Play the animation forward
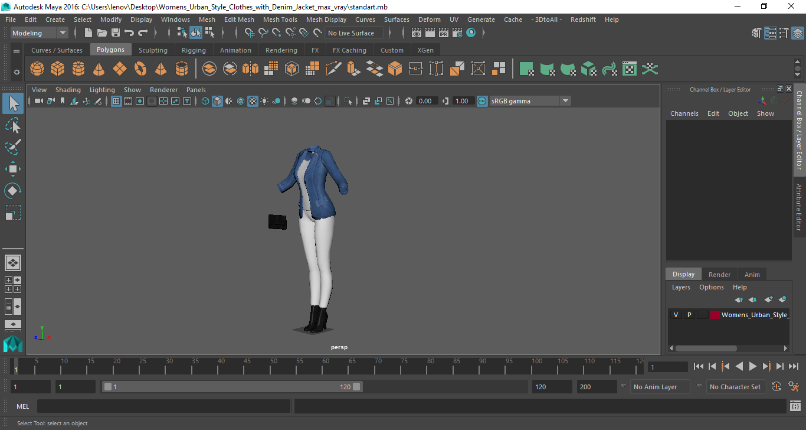This screenshot has height=430, width=806. click(753, 366)
